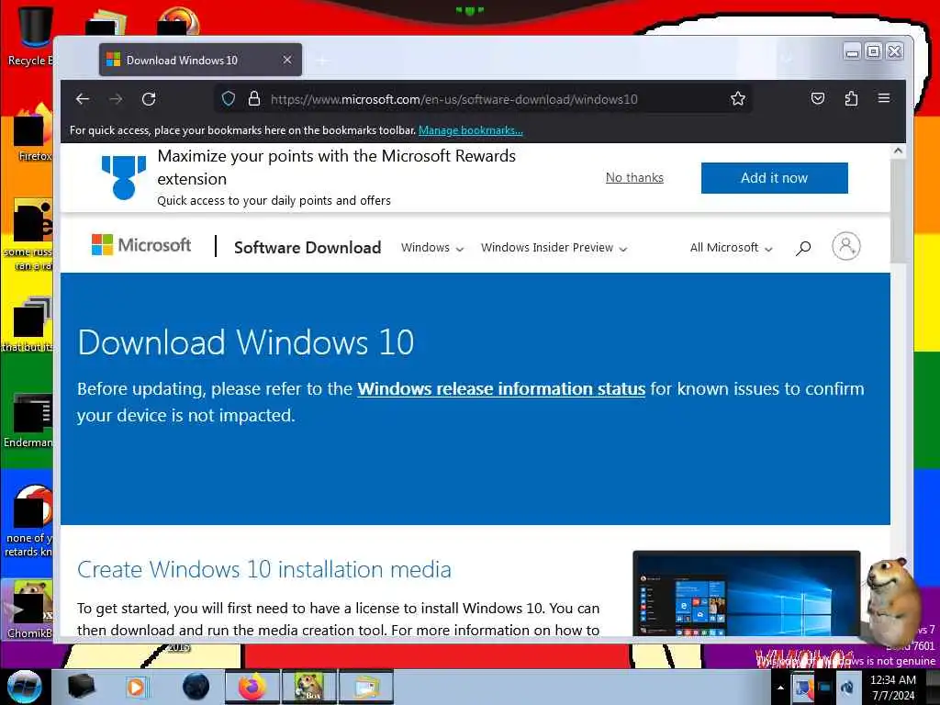Click the vertical scrollbar thumb

(898, 211)
